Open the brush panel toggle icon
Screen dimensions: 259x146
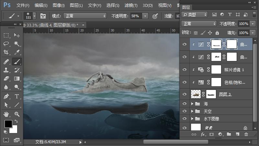pos(43,16)
